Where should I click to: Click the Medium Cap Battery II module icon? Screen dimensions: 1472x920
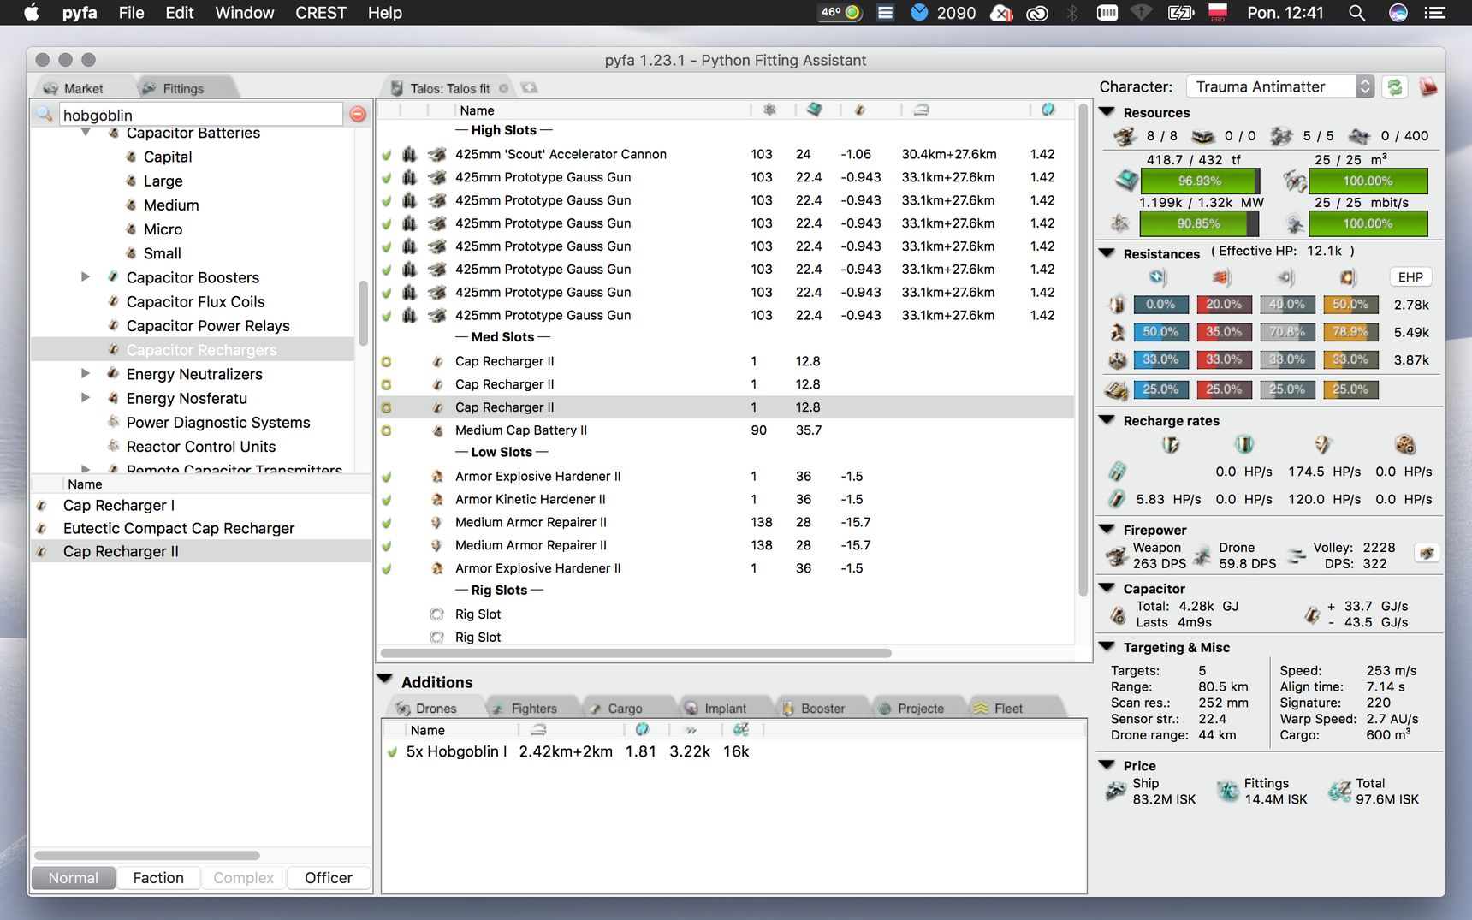point(437,430)
